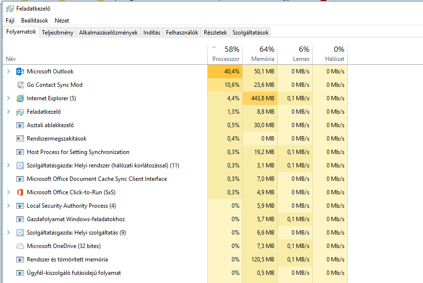Viewport: 423px width, 283px height.
Task: Switch to the Teljesítmény tab
Action: click(58, 33)
